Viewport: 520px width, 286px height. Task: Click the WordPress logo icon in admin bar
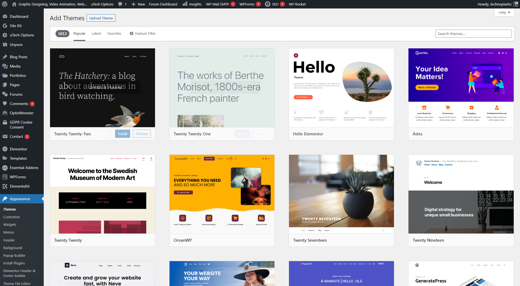5,4
